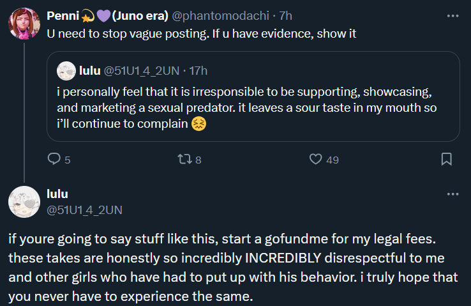Open more options on lulu's reply
Viewport: 471px width, 306px height.
(452, 194)
